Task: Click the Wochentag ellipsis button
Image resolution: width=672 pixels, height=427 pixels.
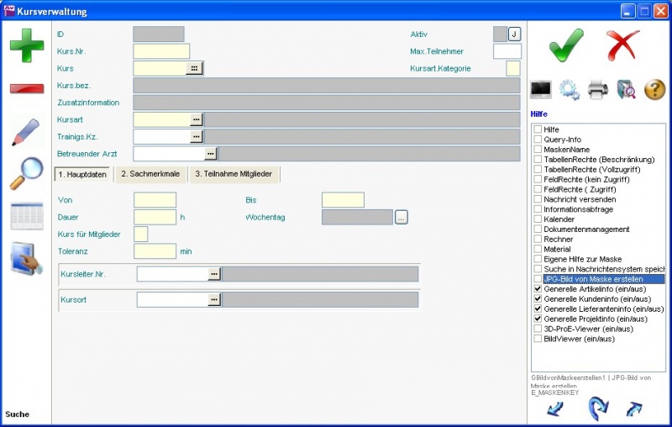Action: click(402, 218)
